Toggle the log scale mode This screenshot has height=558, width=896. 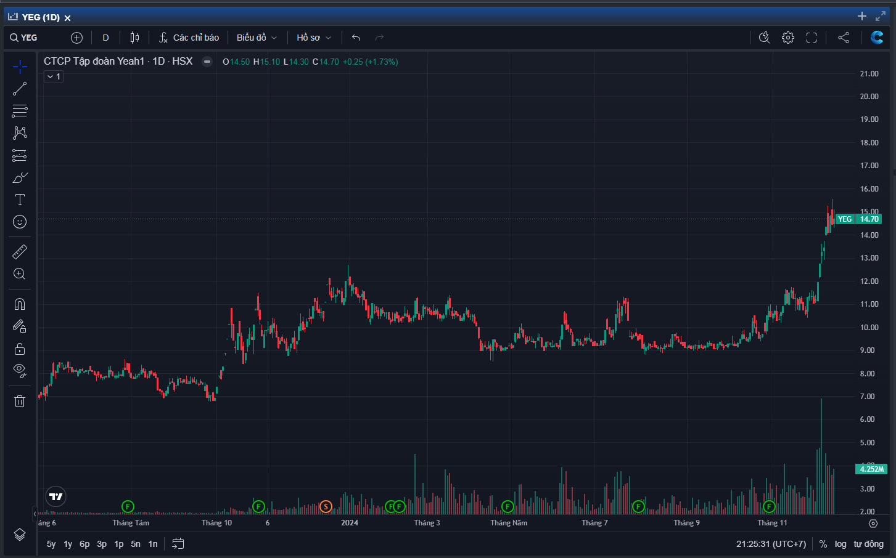[x=841, y=544]
